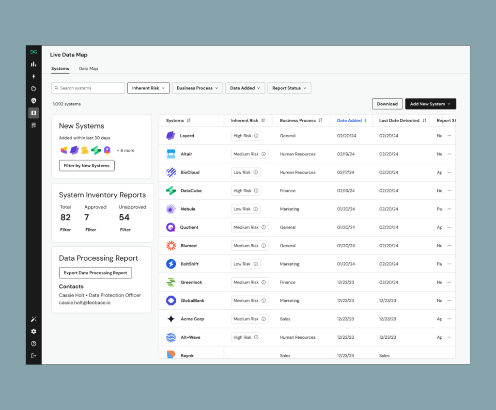Screen dimensions: 496x410
Task: Click the help question mark icon
Action: click(33, 344)
